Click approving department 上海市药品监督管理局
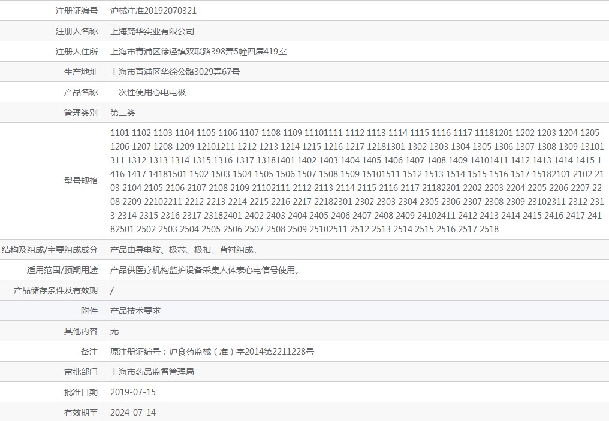 point(152,372)
